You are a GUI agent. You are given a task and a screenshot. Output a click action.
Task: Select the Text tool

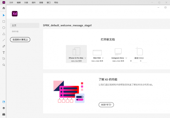4,52
